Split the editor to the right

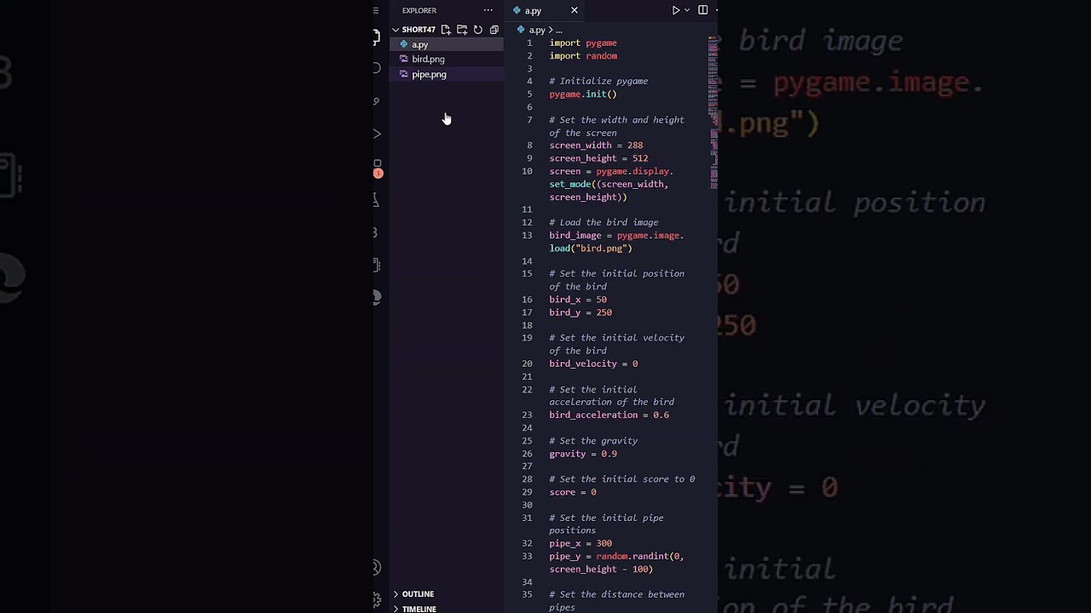[x=703, y=10]
